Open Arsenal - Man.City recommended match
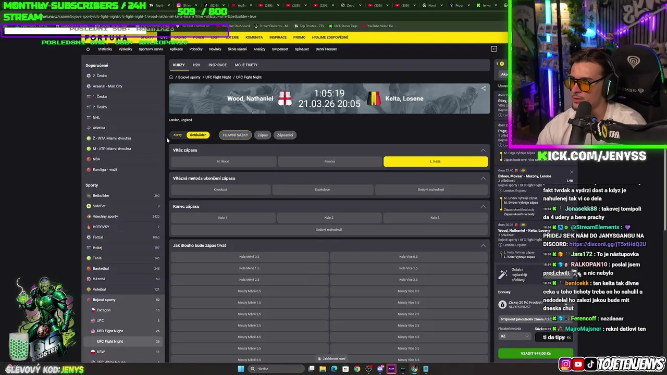The height and width of the screenshot is (375, 667). (x=107, y=86)
